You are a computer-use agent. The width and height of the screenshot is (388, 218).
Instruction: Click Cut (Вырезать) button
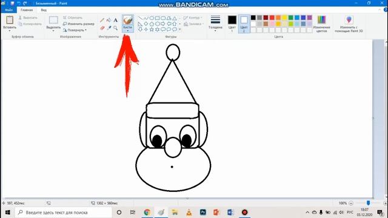pyautogui.click(x=28, y=18)
